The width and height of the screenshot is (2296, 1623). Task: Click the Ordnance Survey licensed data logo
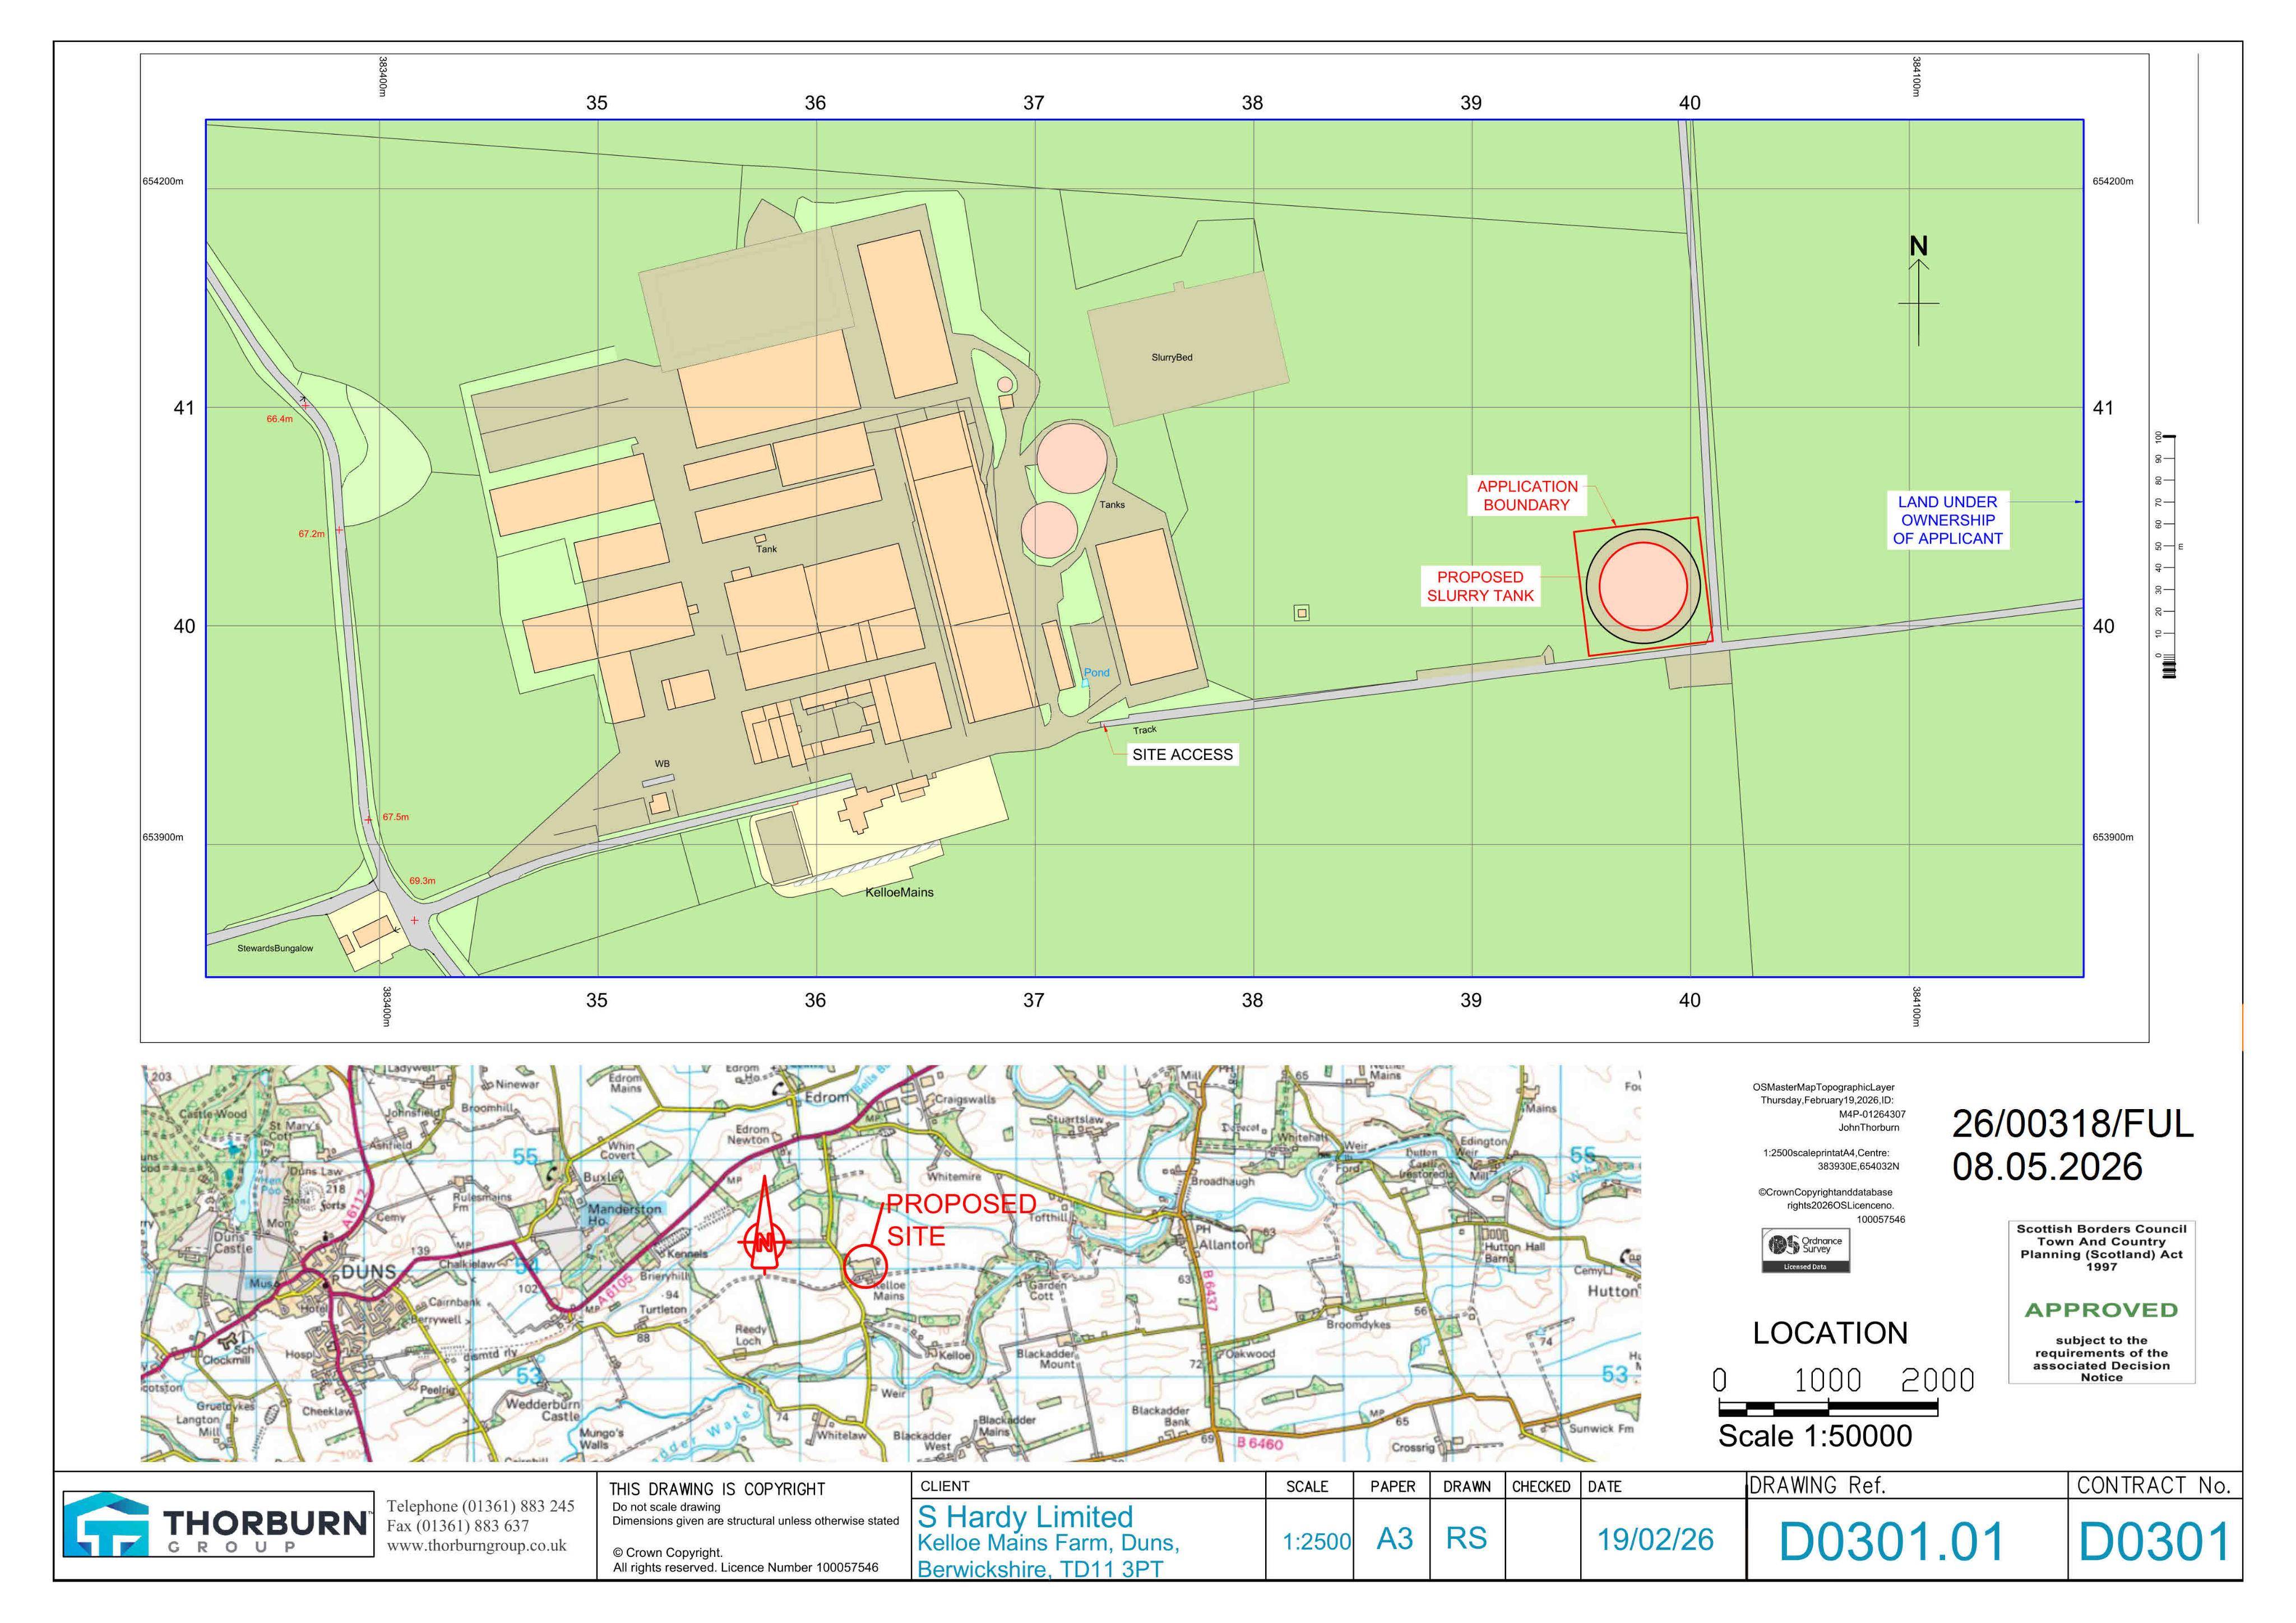(1805, 1250)
